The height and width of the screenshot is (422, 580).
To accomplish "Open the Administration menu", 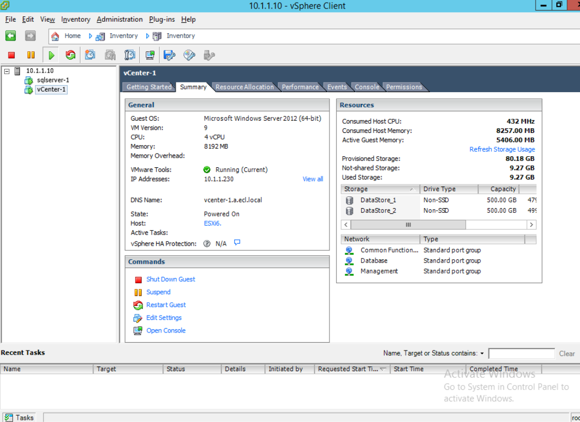I will pyautogui.click(x=120, y=19).
